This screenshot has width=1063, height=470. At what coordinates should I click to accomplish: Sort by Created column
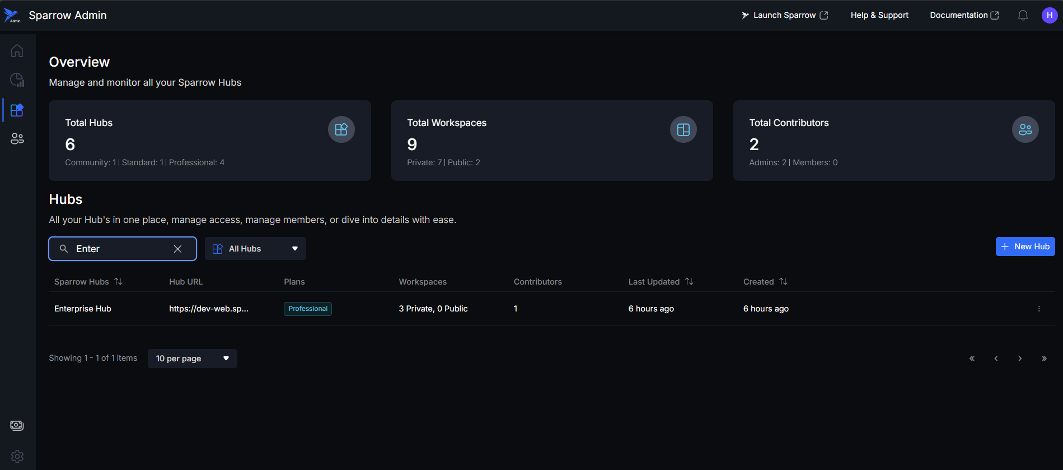pyautogui.click(x=783, y=282)
